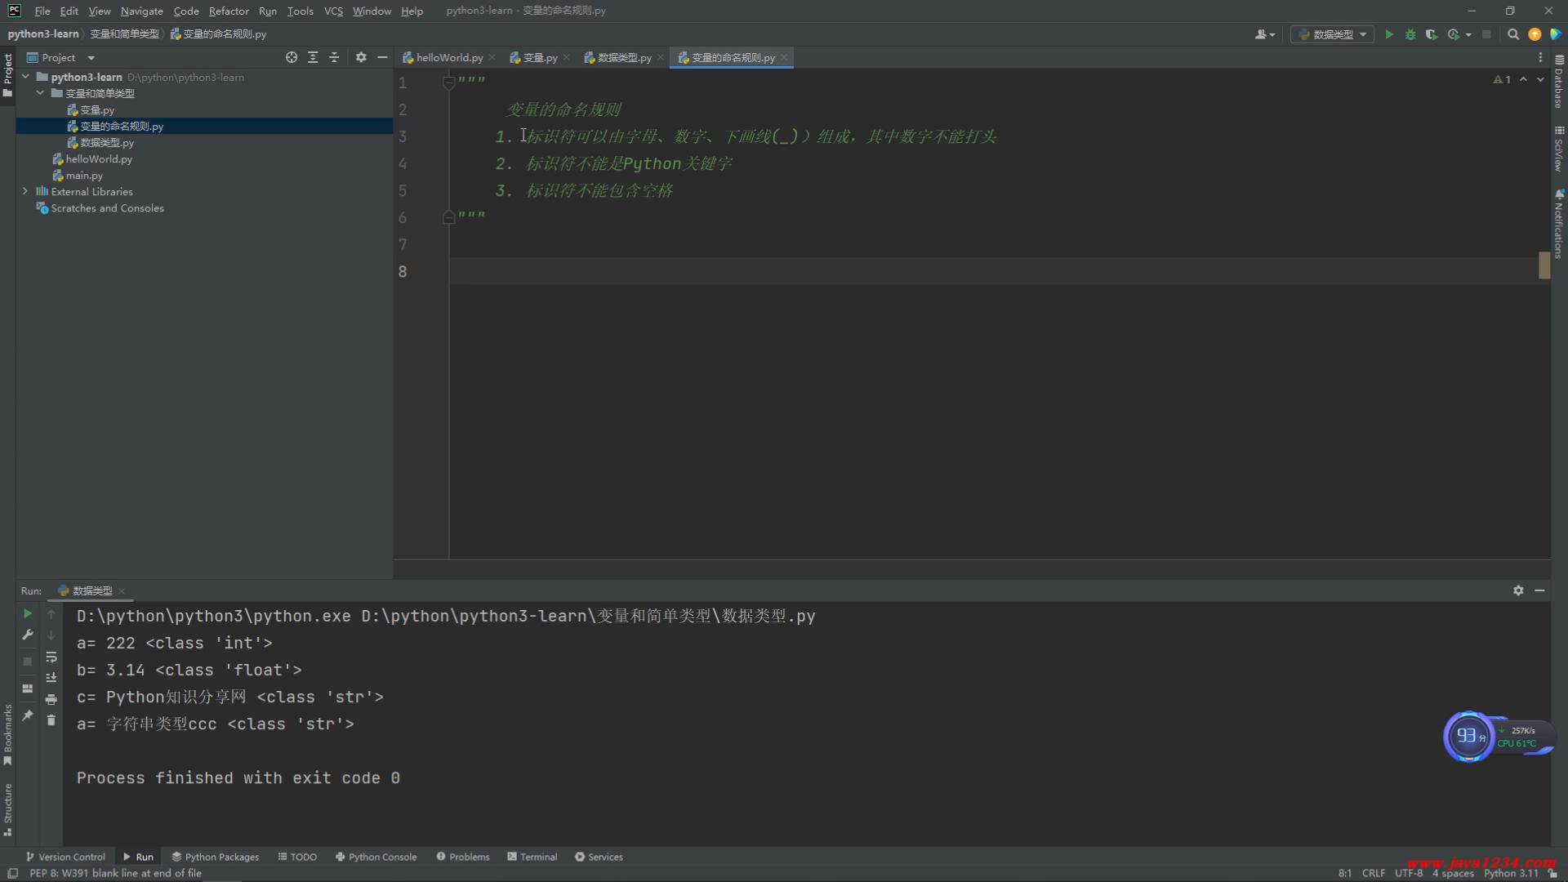Click the locate target icon in Project panel
The height and width of the screenshot is (882, 1568).
tap(292, 57)
